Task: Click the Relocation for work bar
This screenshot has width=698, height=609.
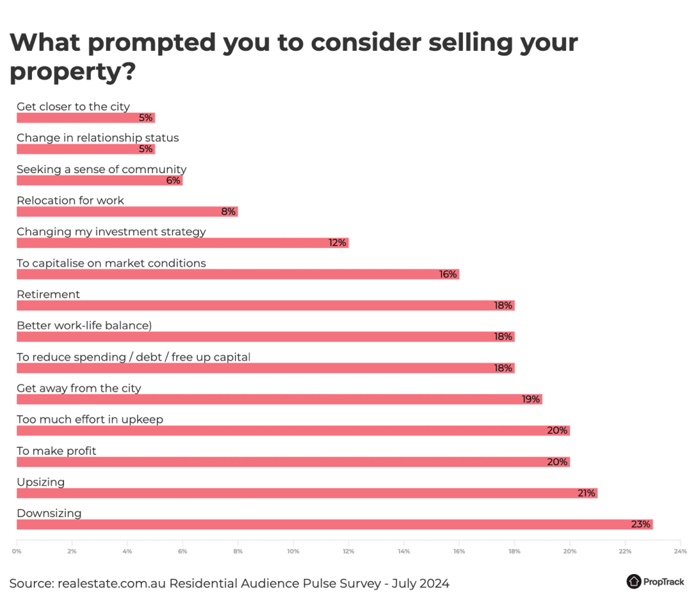Action: click(127, 211)
